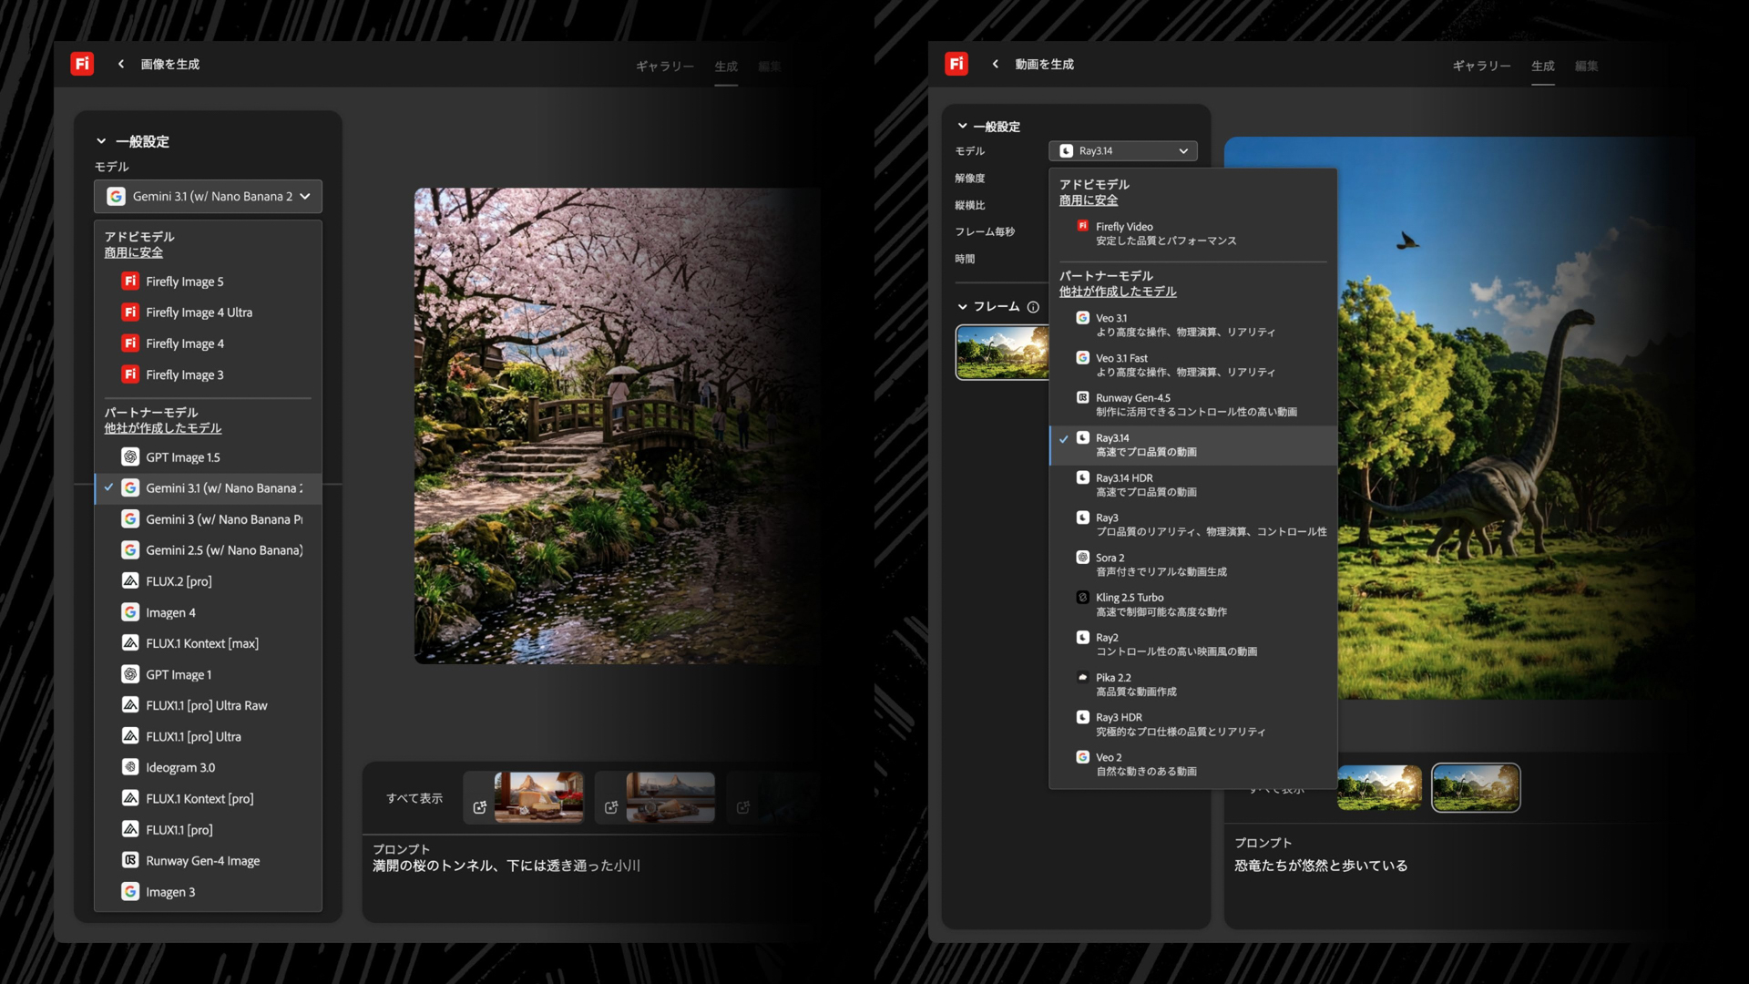The image size is (1749, 984).
Task: Open the Ray3.14 model dropdown
Action: [1122, 151]
